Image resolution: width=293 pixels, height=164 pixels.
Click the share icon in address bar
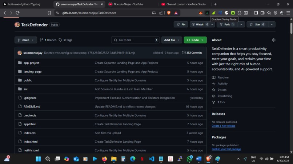pos(161,13)
